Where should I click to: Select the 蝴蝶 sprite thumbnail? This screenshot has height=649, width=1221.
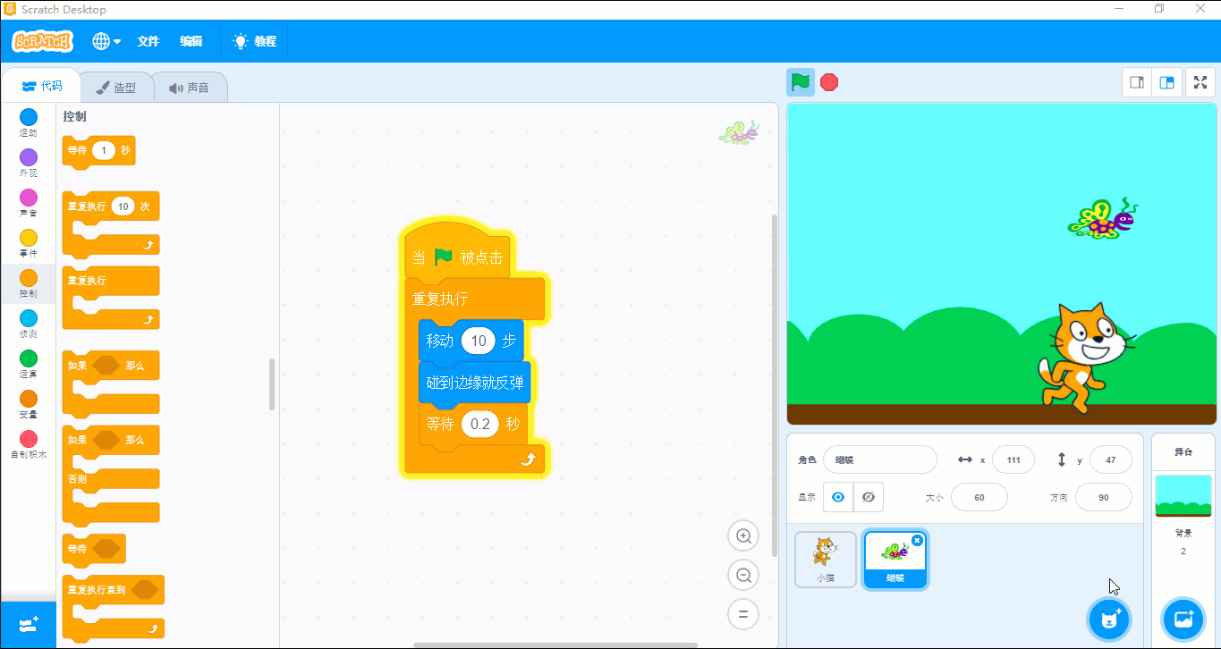(x=895, y=560)
